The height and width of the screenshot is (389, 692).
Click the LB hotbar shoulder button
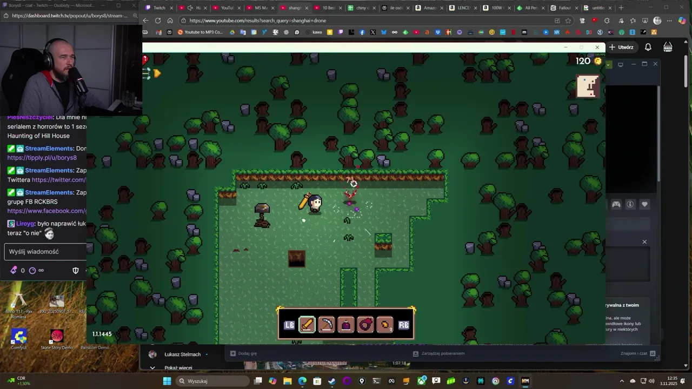tap(289, 325)
